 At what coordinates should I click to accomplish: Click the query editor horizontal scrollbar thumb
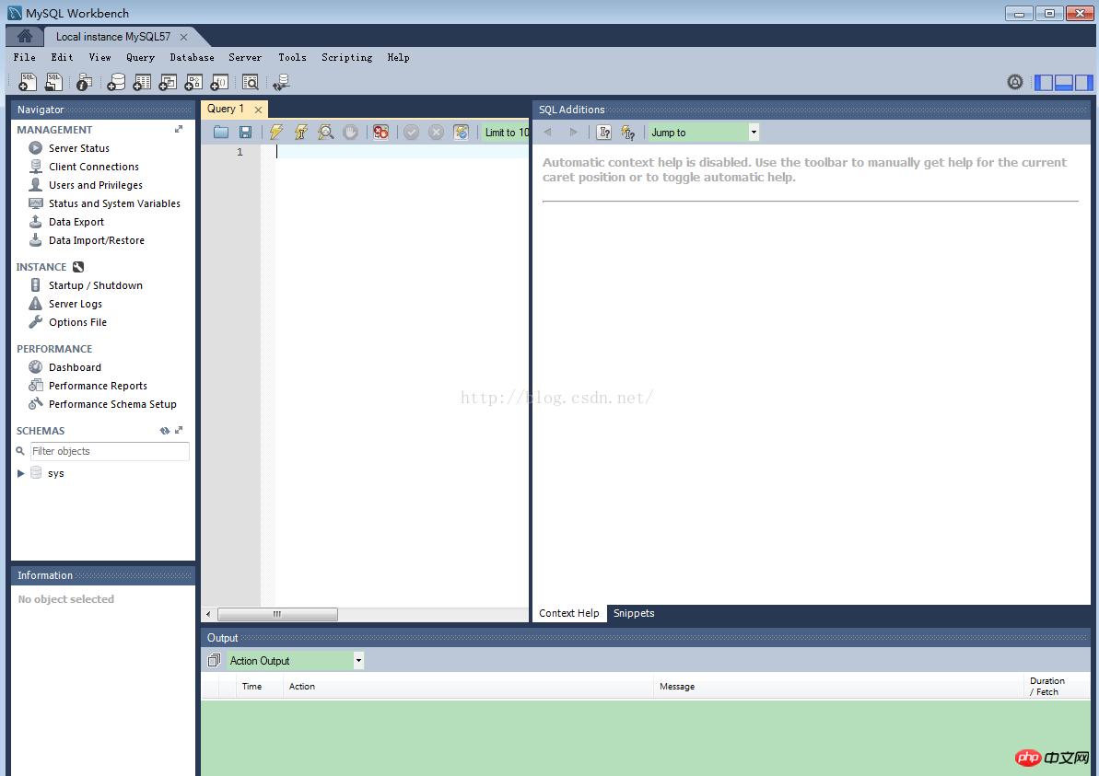(x=277, y=614)
